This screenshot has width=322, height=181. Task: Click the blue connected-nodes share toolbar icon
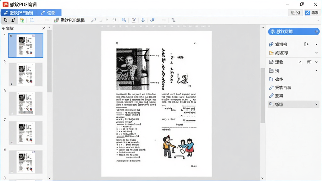point(153,20)
